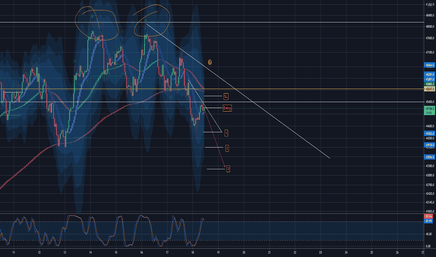Click date 11 on time axis
This screenshot has width=436, height=257.
tap(14, 252)
